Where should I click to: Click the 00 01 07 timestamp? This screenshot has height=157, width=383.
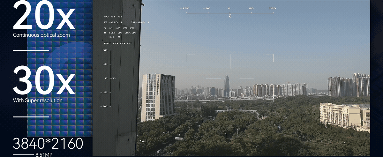(x=113, y=16)
